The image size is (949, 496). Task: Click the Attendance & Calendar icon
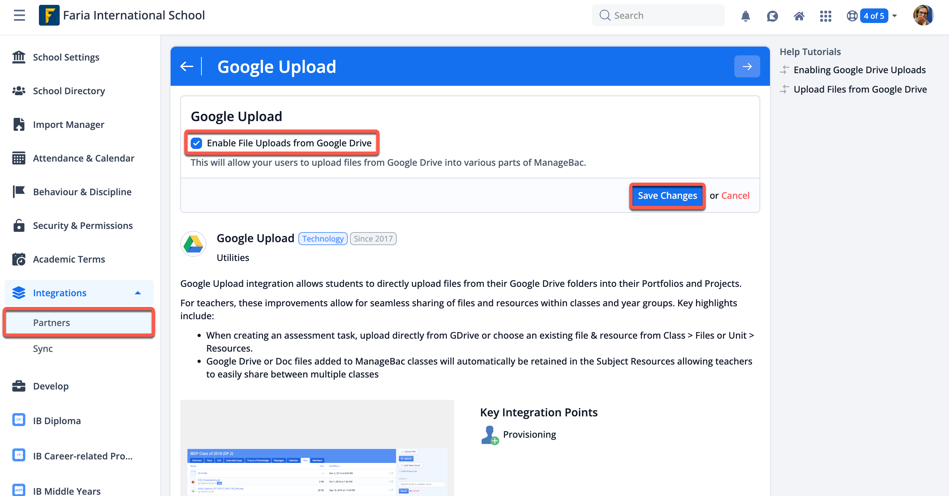[x=19, y=158]
